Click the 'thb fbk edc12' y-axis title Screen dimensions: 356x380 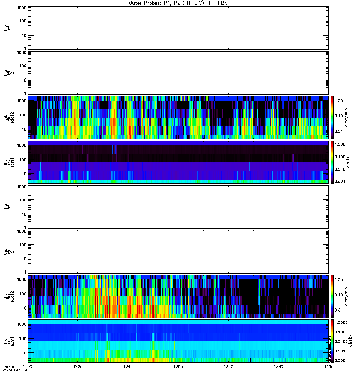[9, 117]
